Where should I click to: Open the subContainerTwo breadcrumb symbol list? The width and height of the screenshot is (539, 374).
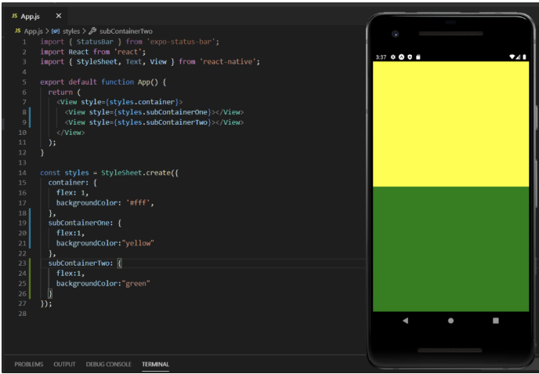[x=126, y=31]
